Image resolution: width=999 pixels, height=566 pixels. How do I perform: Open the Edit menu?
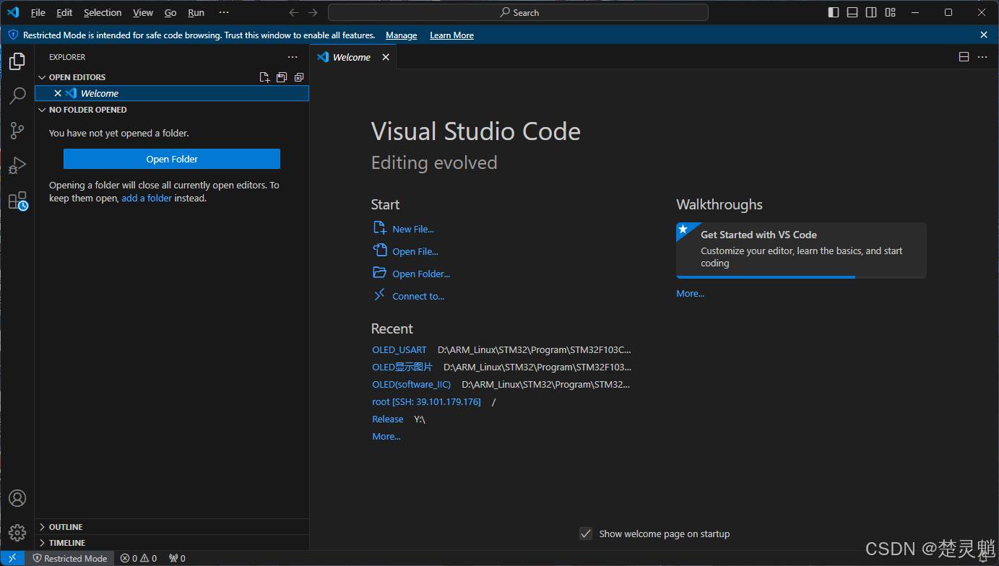(x=64, y=12)
